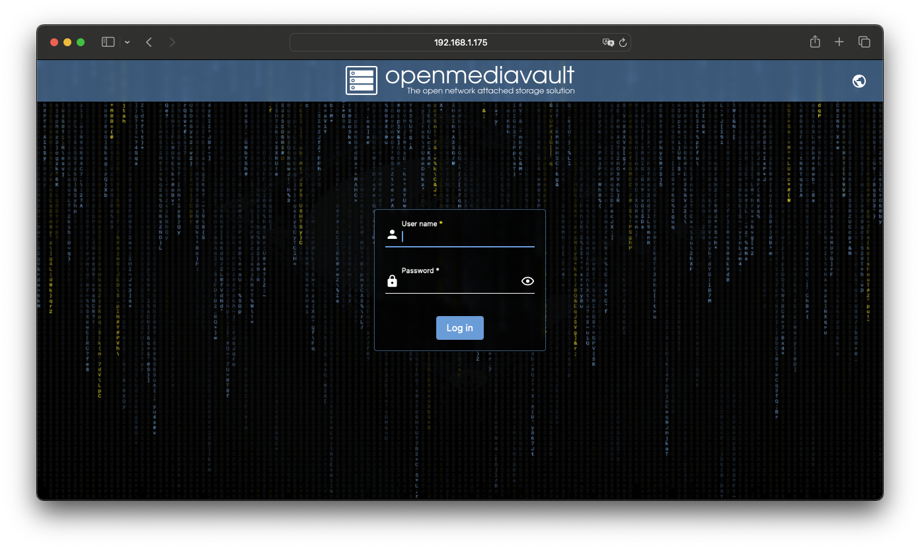This screenshot has width=920, height=549.
Task: Open a new tab with plus icon
Action: pyautogui.click(x=839, y=42)
